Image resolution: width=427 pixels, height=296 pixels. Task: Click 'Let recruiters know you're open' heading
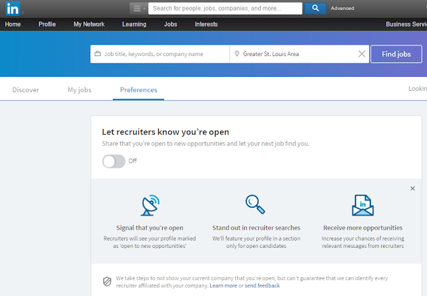click(165, 132)
